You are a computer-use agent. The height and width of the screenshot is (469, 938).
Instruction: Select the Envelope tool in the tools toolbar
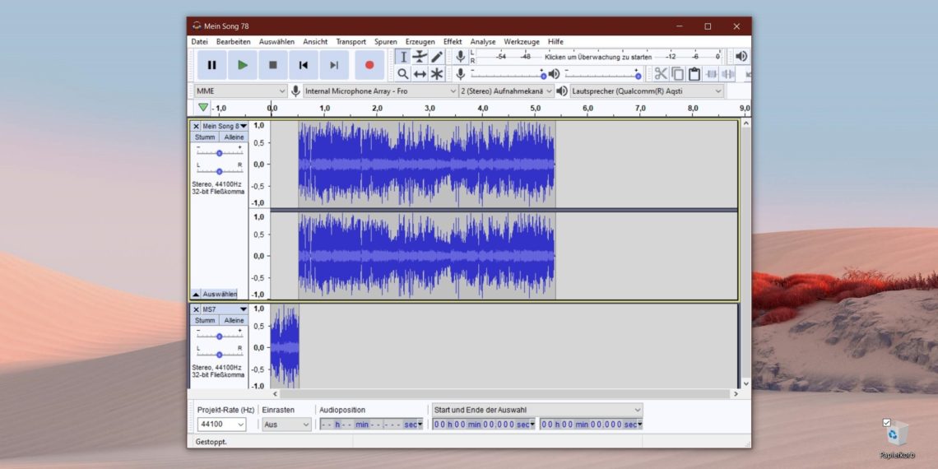pos(420,57)
